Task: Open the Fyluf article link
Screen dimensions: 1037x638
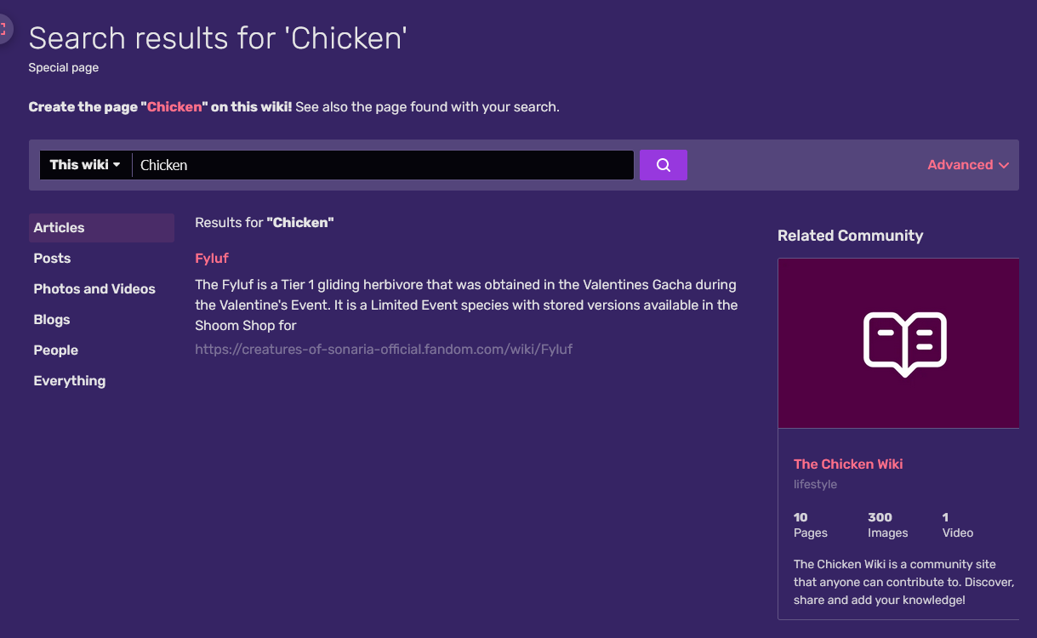Action: click(x=211, y=258)
